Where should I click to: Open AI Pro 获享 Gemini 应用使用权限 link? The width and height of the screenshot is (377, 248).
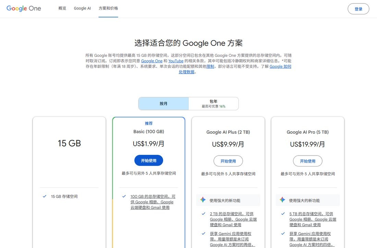click(x=312, y=239)
